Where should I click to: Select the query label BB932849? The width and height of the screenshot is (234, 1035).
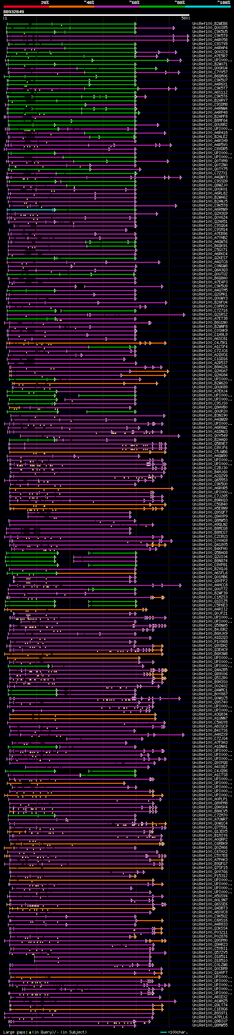click(14, 12)
